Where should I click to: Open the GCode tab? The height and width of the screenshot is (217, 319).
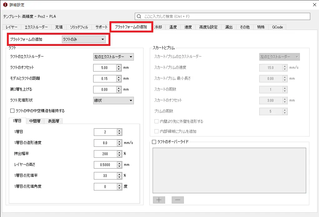(x=277, y=27)
